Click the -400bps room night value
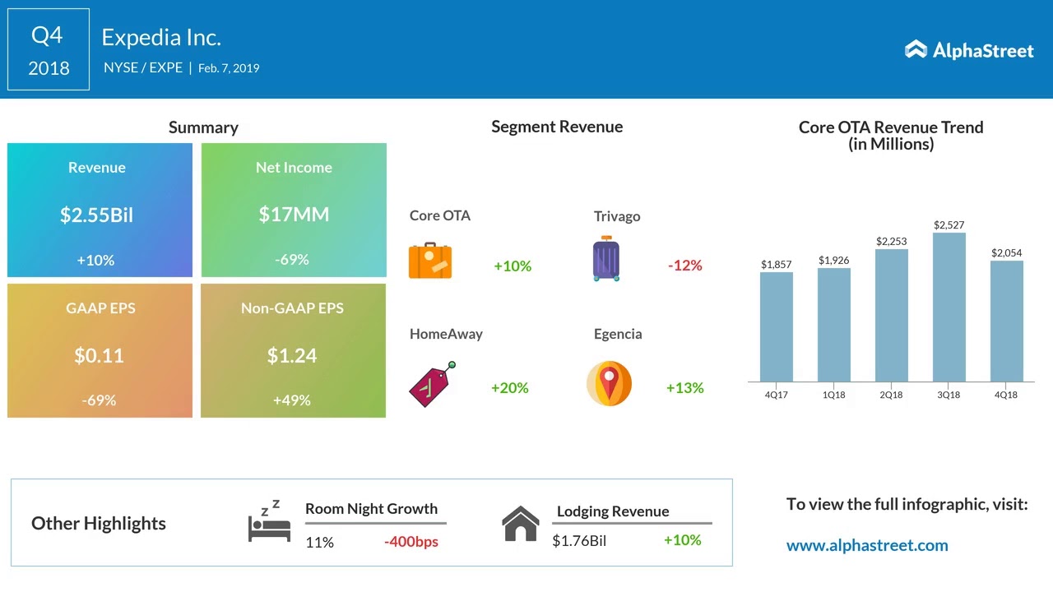 click(411, 542)
